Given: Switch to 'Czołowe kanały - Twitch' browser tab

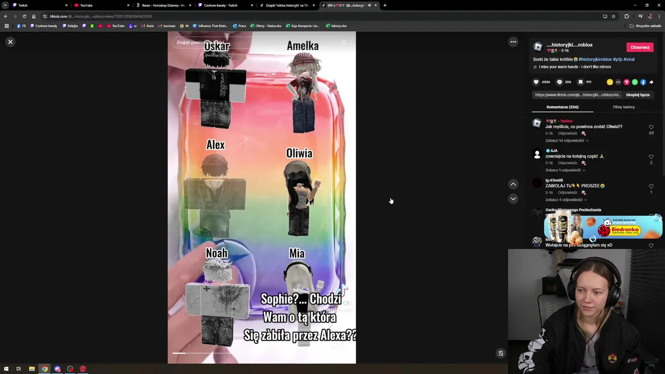Looking at the screenshot, I should pos(224,5).
